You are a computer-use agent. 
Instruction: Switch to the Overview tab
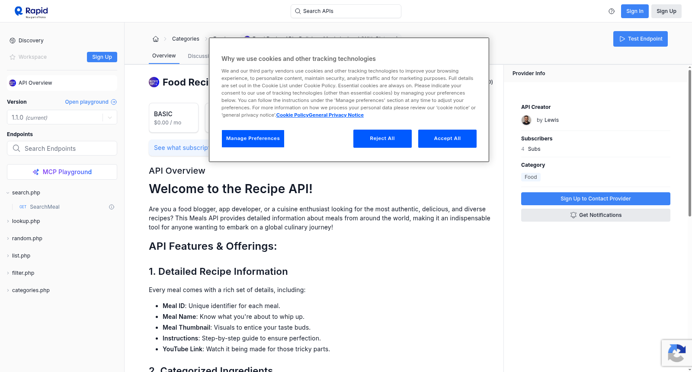pyautogui.click(x=164, y=56)
